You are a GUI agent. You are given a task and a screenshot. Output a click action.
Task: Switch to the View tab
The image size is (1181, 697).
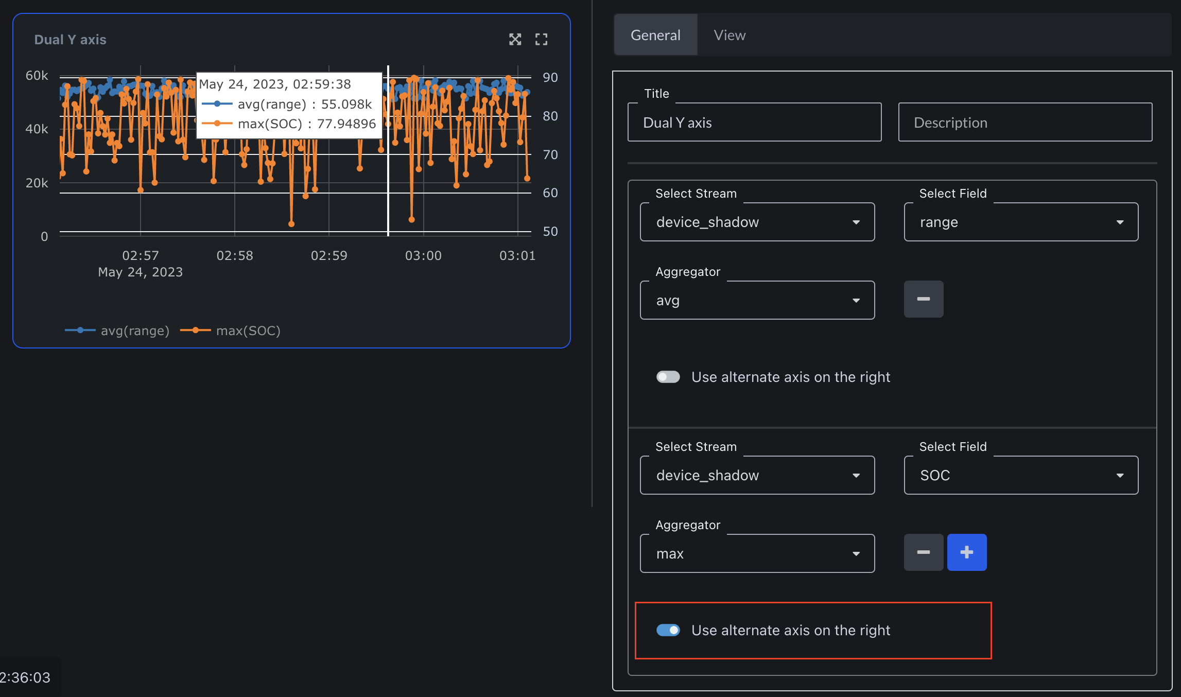click(x=729, y=35)
